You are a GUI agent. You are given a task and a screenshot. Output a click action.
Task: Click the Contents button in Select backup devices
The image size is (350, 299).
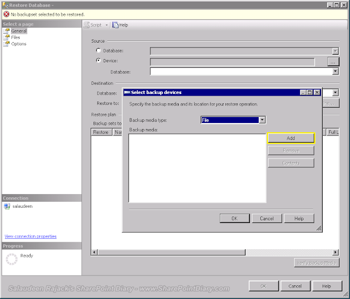[291, 163]
